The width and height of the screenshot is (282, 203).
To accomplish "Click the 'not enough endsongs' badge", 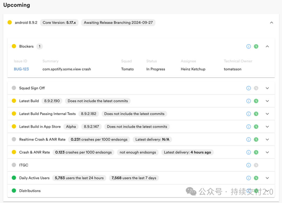I will tap(138, 153).
